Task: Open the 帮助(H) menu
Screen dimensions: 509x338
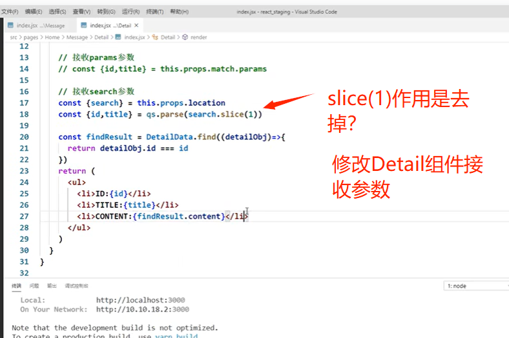Action: [x=179, y=12]
